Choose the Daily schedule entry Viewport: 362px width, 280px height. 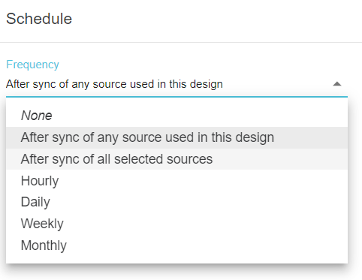pos(176,202)
